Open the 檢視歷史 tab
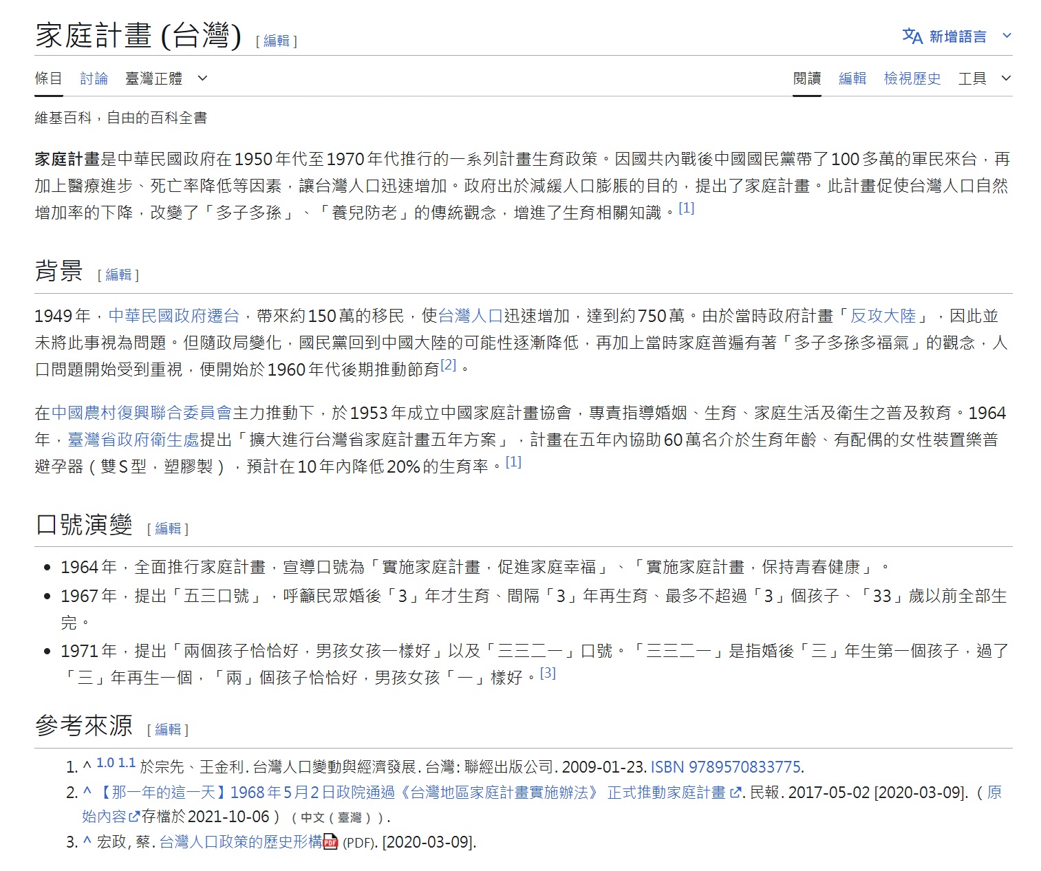This screenshot has width=1041, height=871. coord(912,78)
